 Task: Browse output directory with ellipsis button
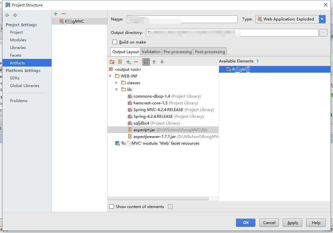coord(323,33)
